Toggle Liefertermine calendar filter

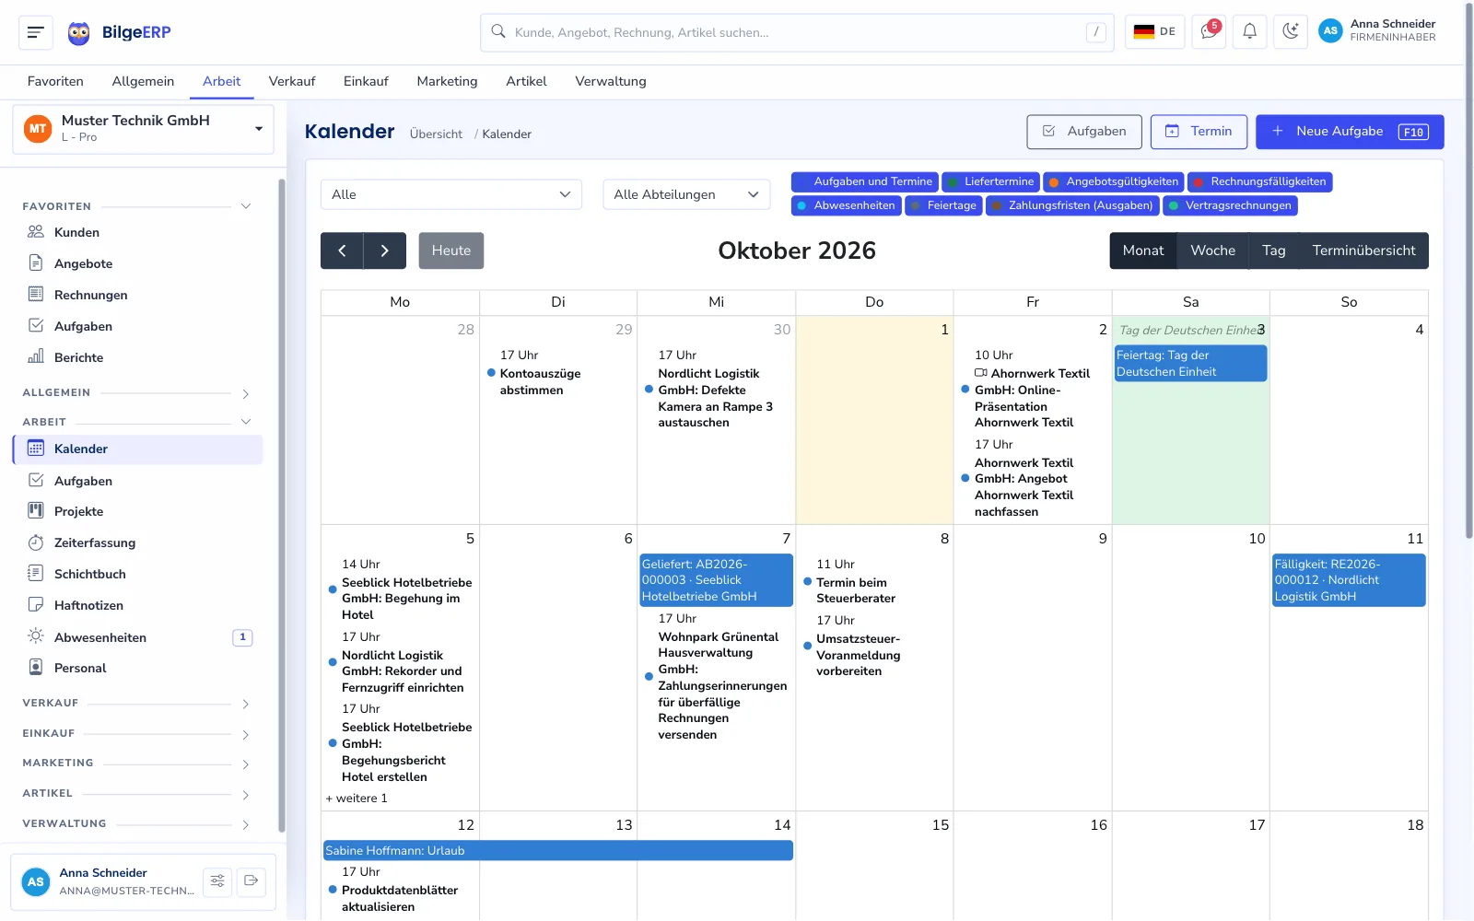point(991,181)
